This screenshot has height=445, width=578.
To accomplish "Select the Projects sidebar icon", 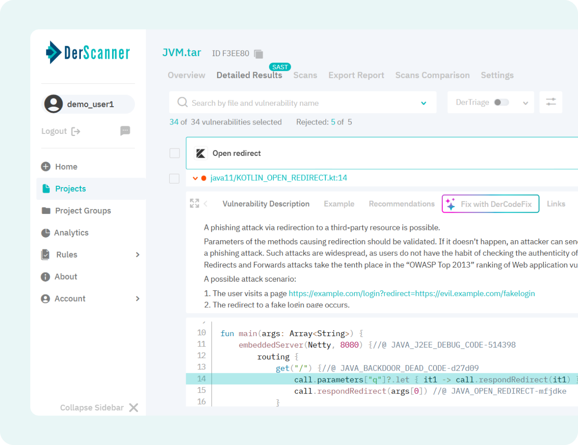I will 46,188.
